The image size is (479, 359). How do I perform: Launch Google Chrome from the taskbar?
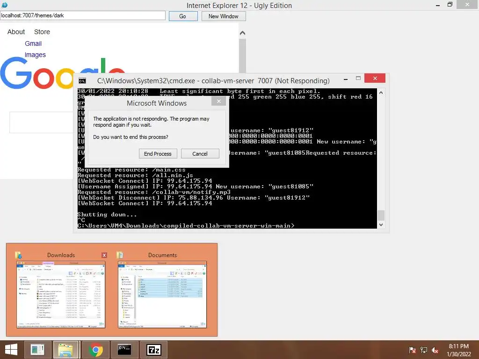point(95,350)
